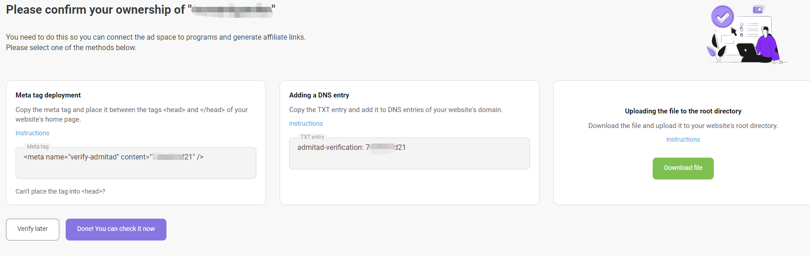The width and height of the screenshot is (810, 256).
Task: Click Can't place the tag into head? text
Action: click(x=60, y=191)
